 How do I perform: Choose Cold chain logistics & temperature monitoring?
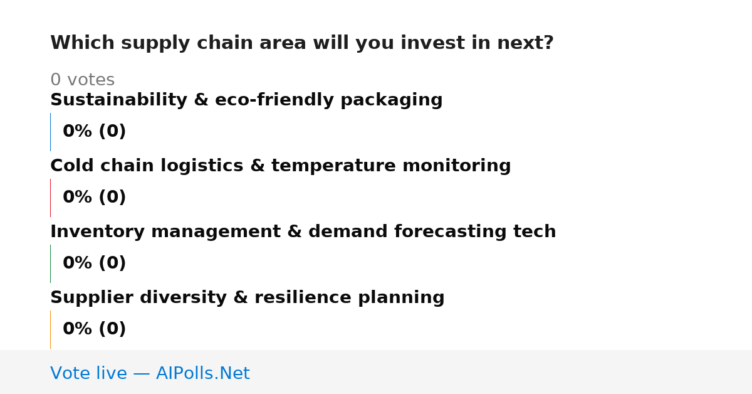tap(281, 166)
